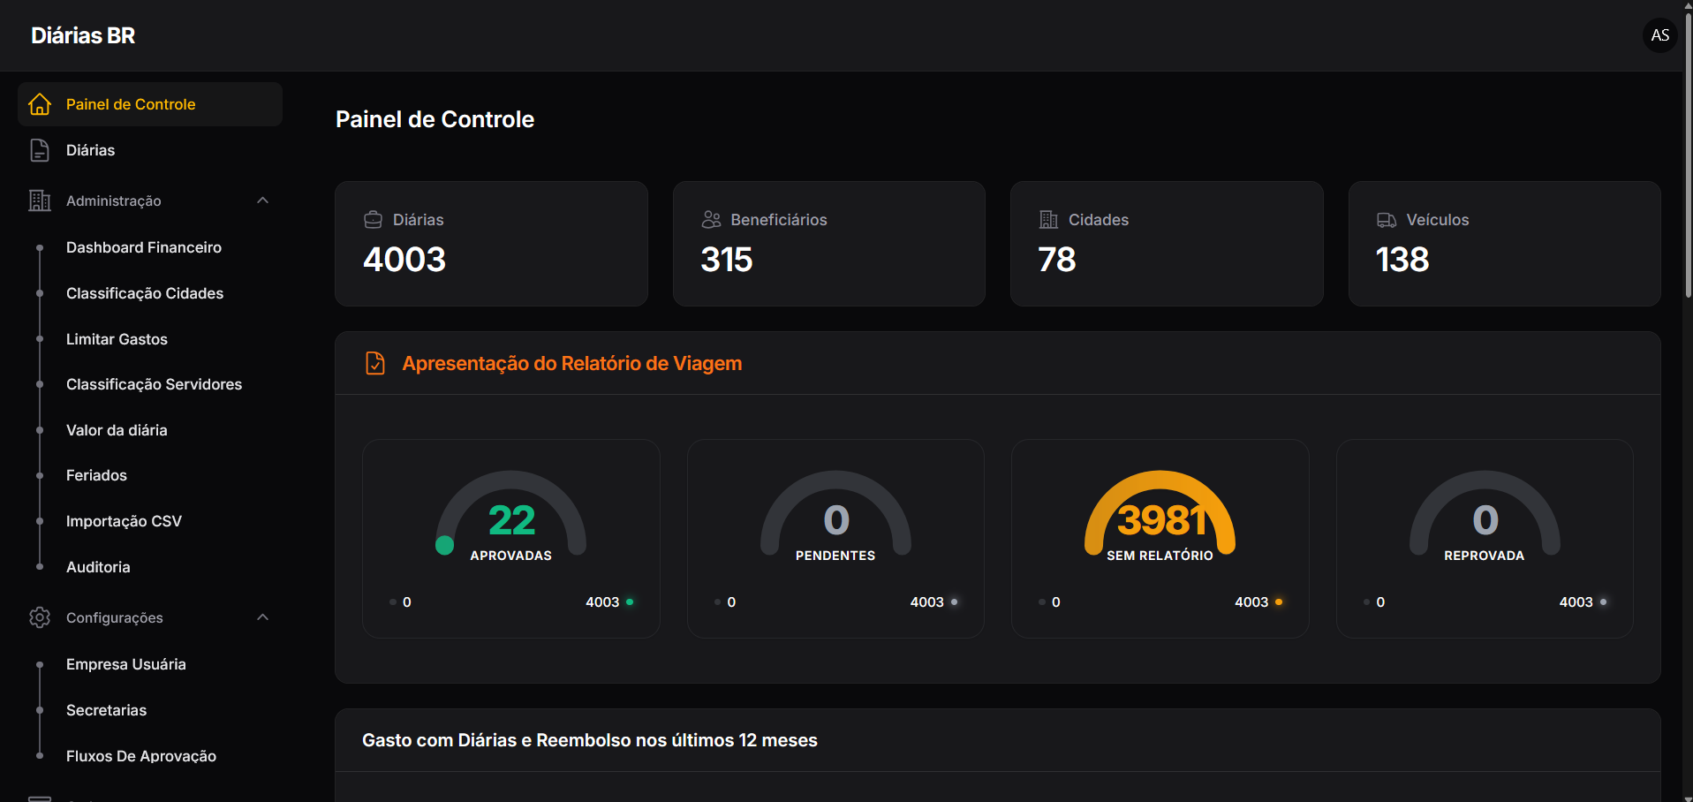Screen dimensions: 1693x802
Task: Click the Gasto com Diárias e Reembolso heading
Action: tap(590, 740)
